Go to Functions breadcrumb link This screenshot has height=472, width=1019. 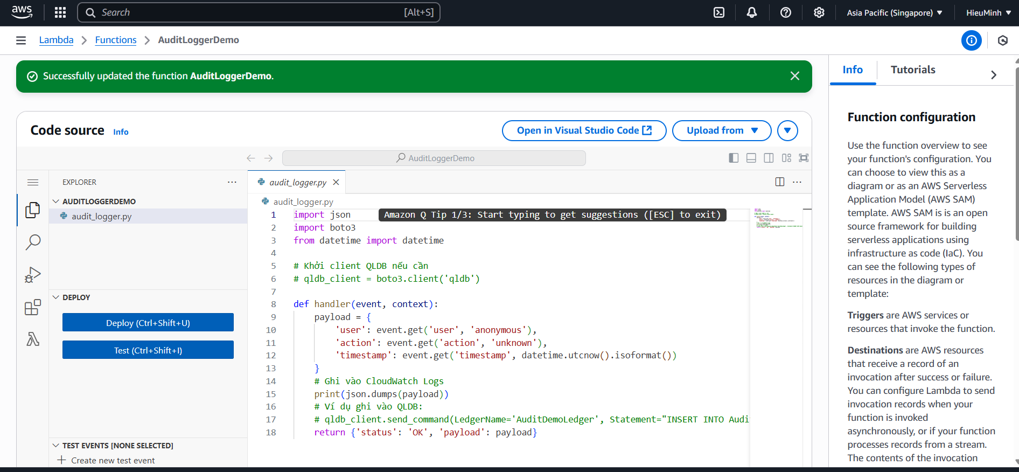116,40
